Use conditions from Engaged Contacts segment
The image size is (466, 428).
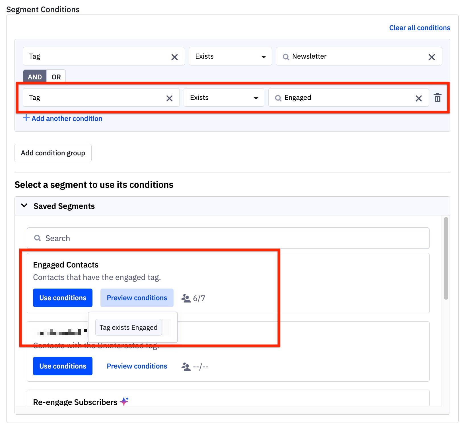tap(63, 298)
